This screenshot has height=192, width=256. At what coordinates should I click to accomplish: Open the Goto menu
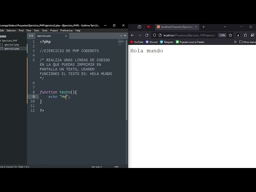36,30
